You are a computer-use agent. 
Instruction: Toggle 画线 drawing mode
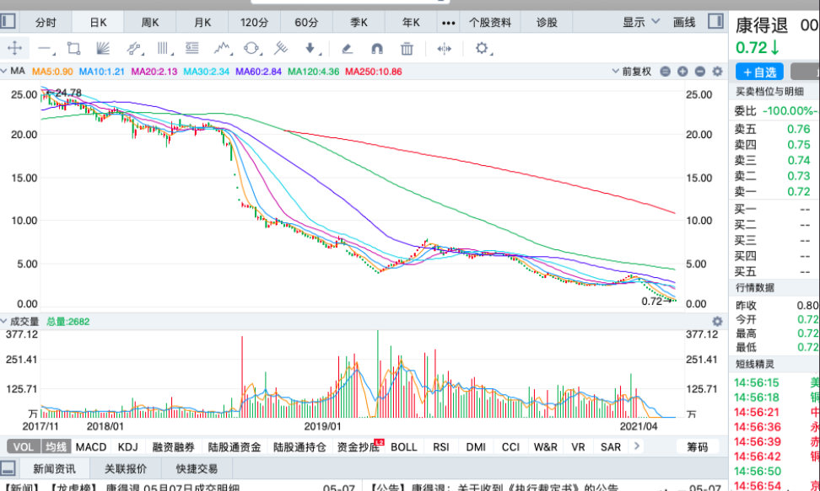point(686,23)
